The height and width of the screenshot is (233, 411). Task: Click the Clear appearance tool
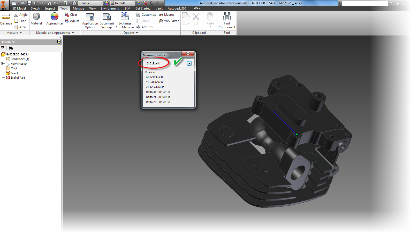point(71,15)
